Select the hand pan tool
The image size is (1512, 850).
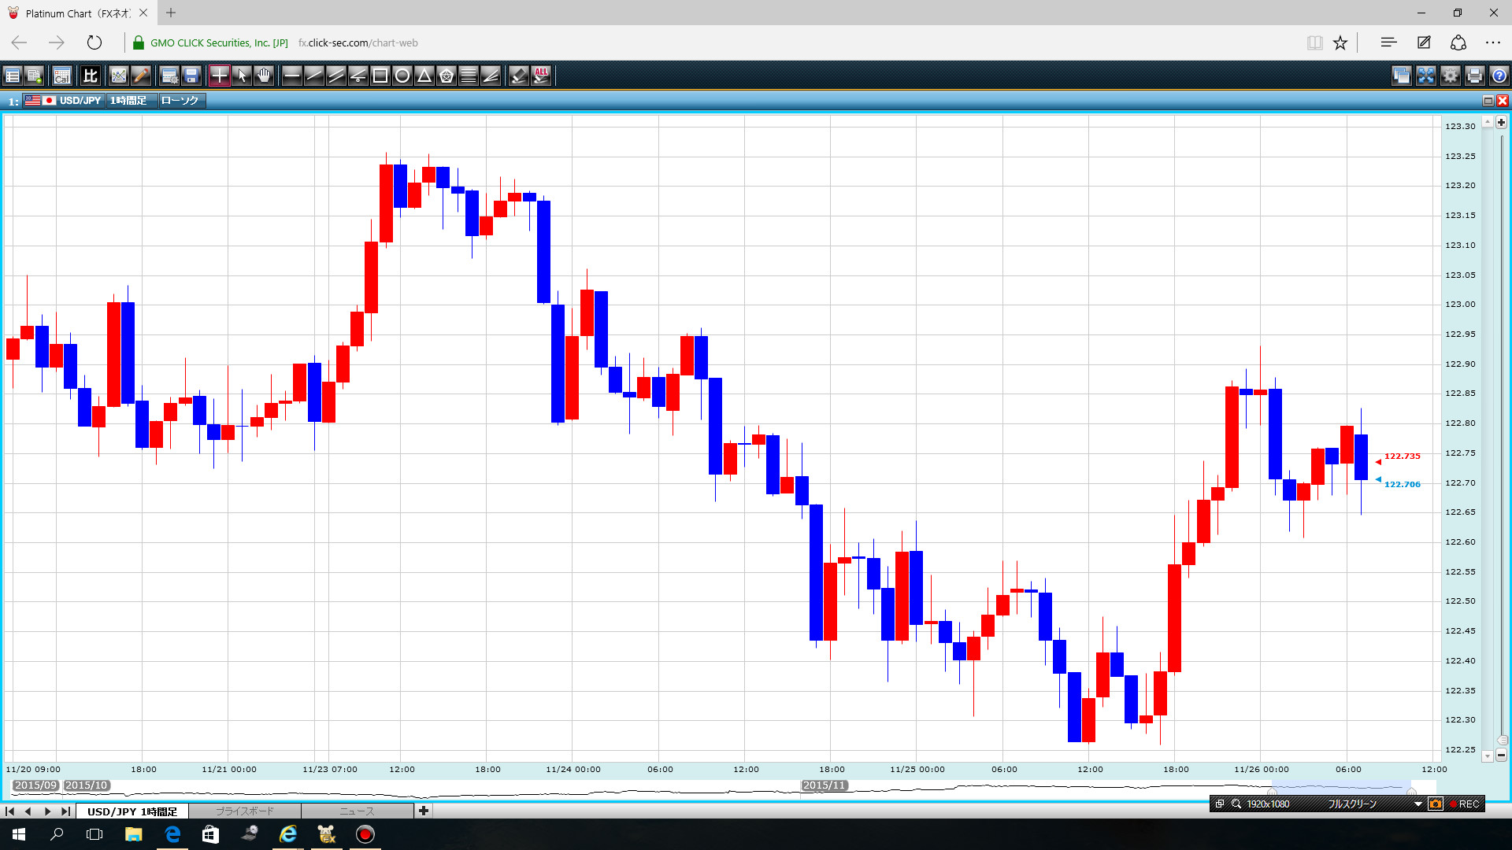pyautogui.click(x=264, y=76)
